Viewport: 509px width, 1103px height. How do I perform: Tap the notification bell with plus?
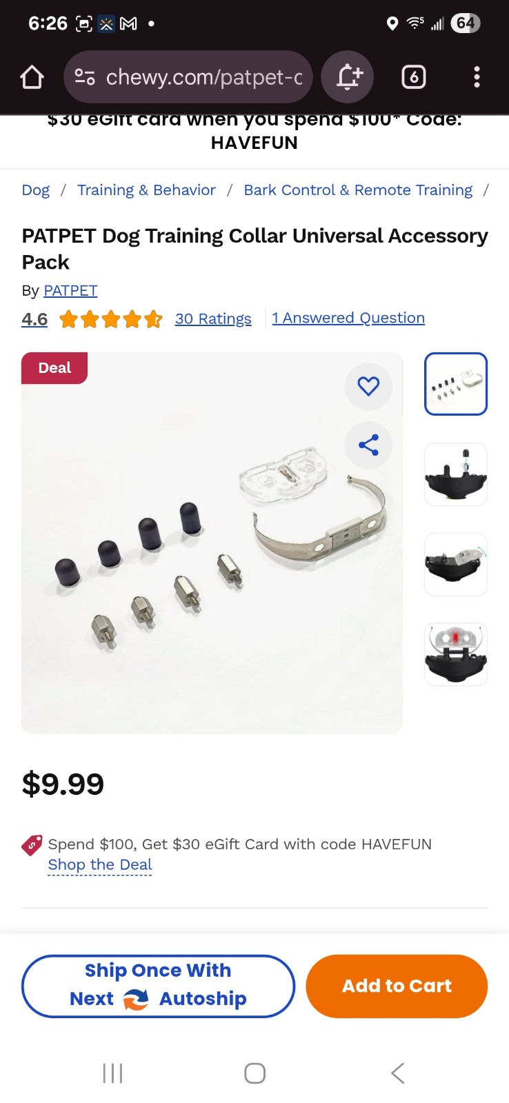(348, 77)
